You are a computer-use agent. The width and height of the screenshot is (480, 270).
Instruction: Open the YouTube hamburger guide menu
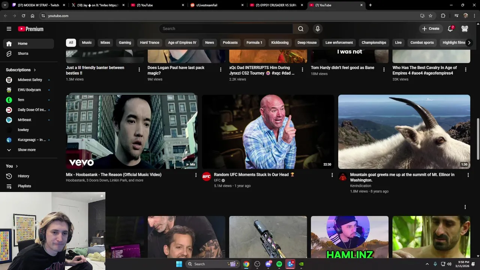pyautogui.click(x=9, y=29)
